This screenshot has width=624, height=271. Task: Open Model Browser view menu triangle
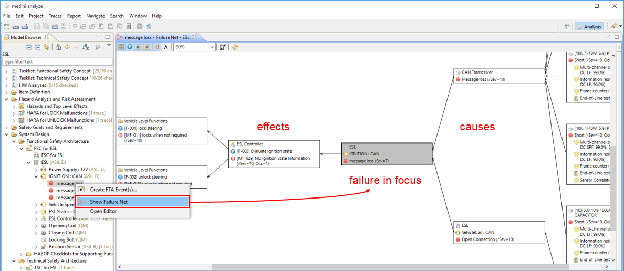click(109, 46)
